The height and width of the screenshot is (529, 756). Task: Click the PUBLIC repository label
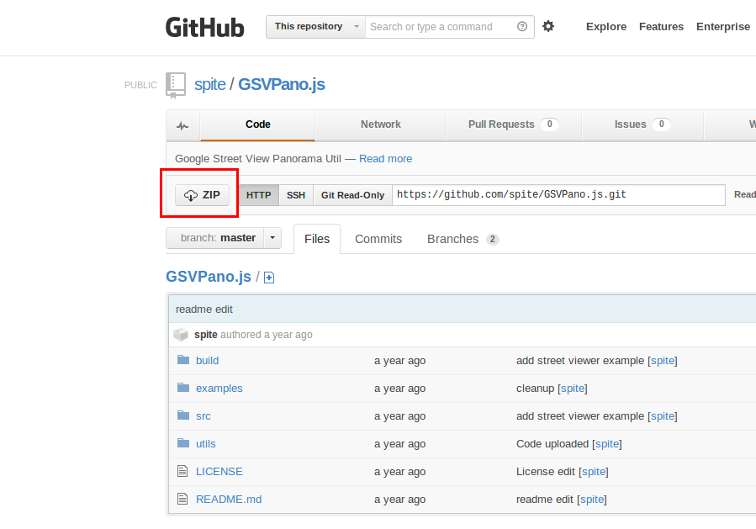click(x=140, y=85)
